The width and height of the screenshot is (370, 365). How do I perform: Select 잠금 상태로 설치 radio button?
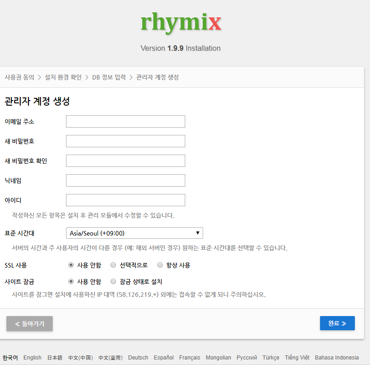pos(113,281)
